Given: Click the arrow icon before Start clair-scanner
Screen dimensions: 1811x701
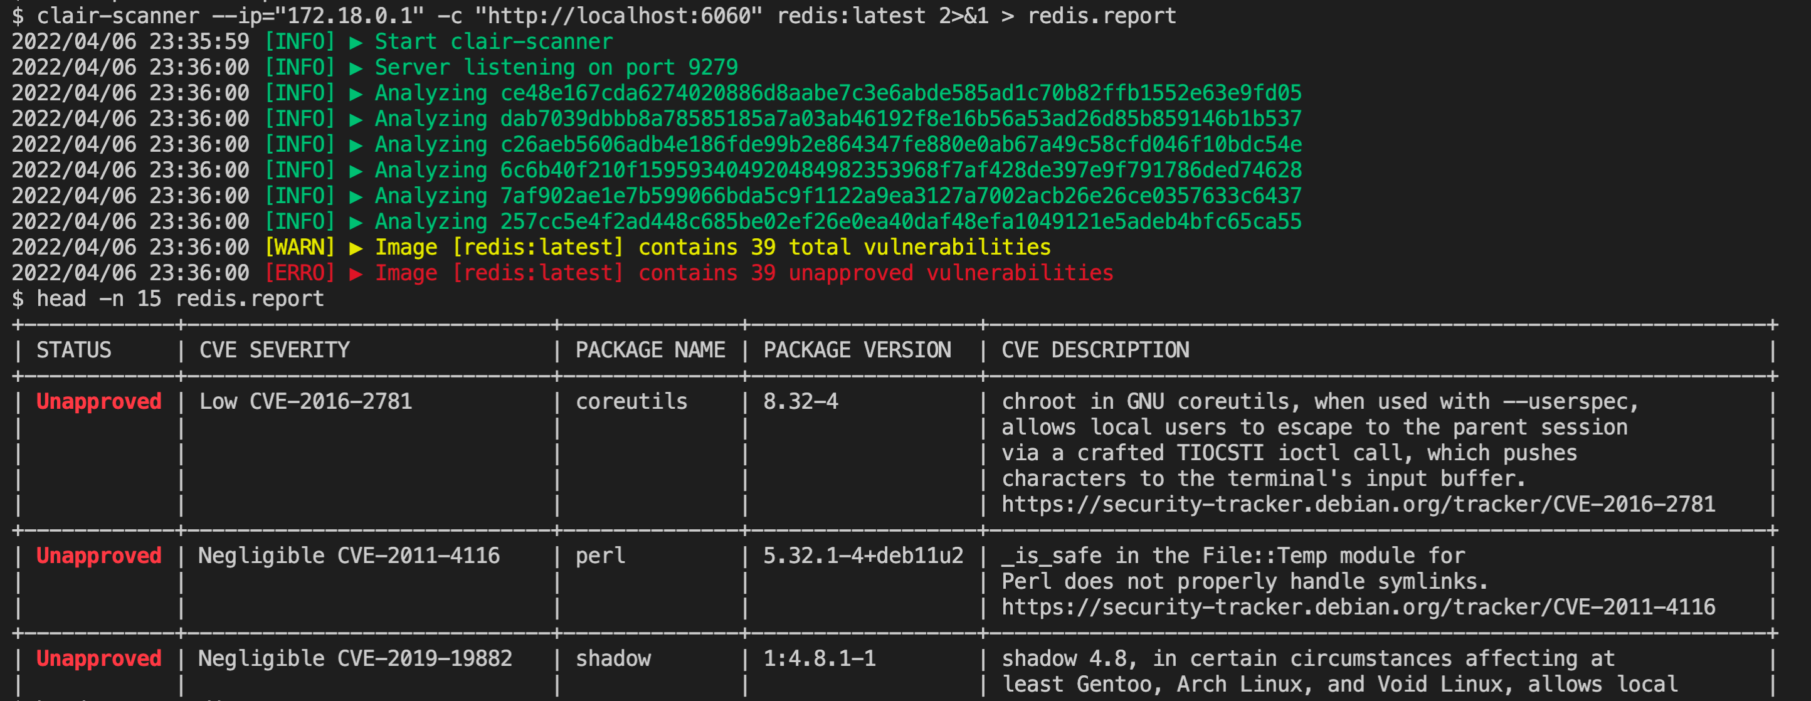Looking at the screenshot, I should point(356,42).
